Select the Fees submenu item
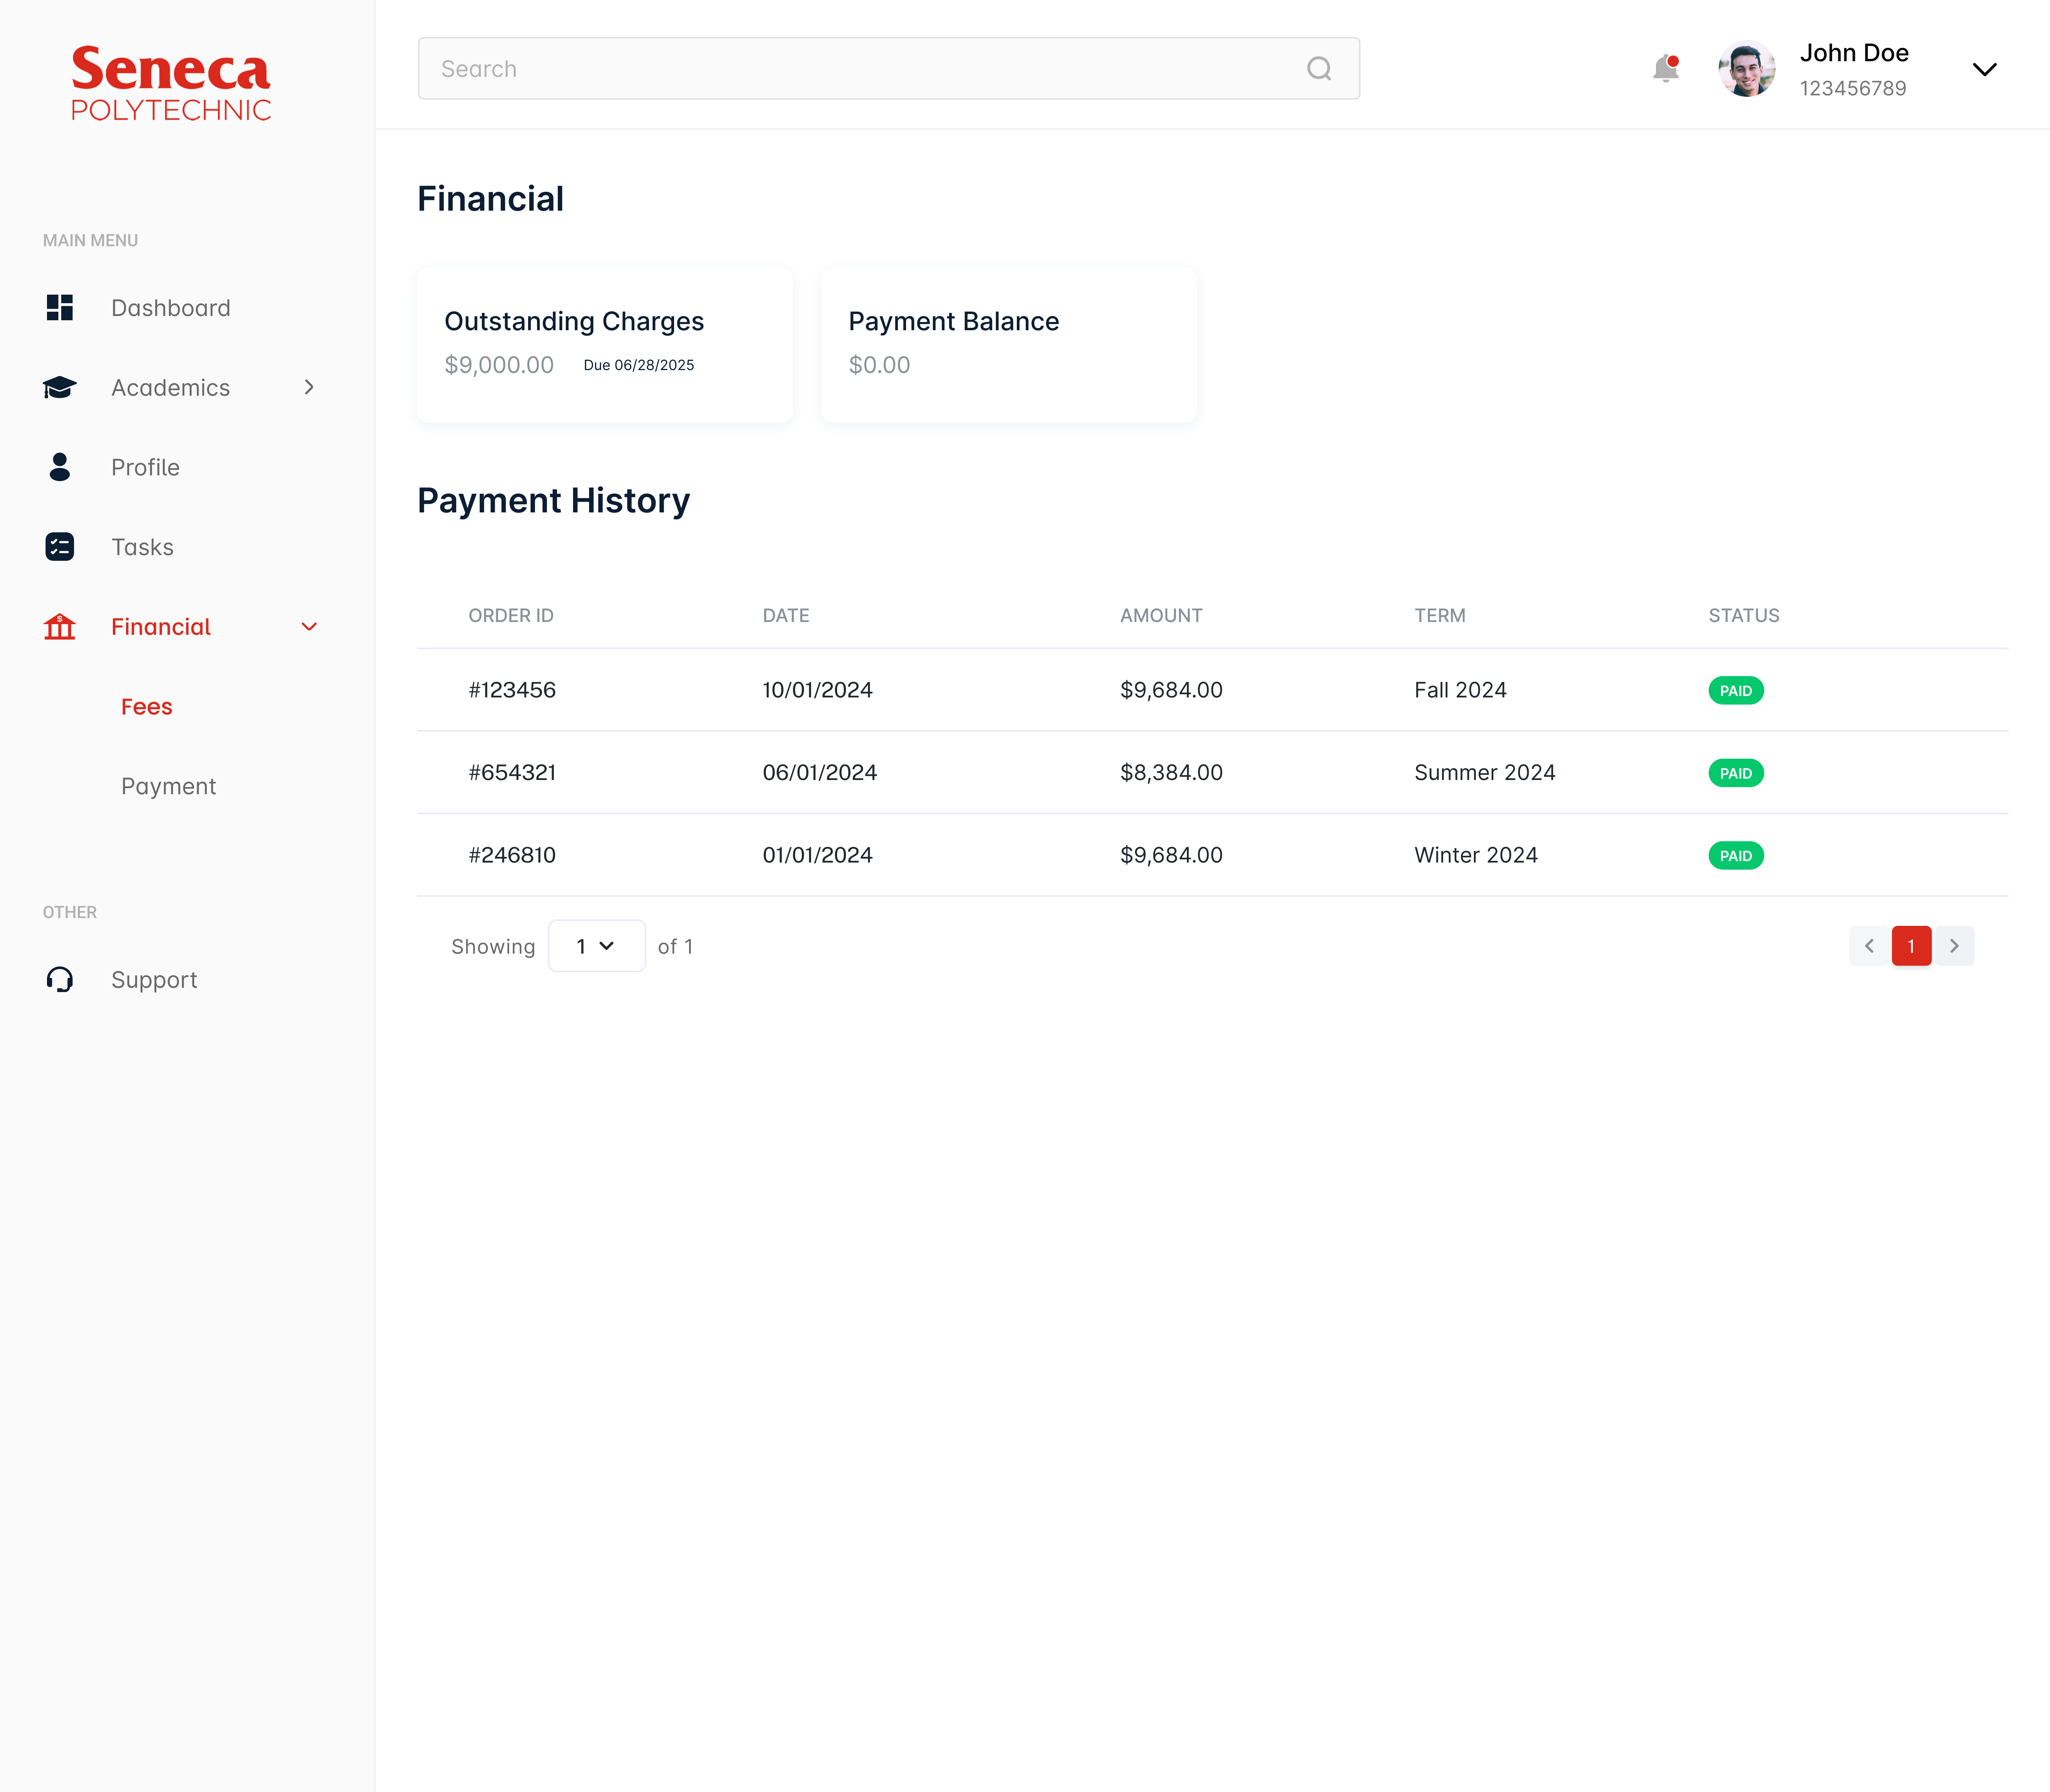 tap(147, 707)
